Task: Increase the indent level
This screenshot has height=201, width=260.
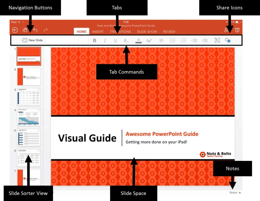Action: coord(205,40)
